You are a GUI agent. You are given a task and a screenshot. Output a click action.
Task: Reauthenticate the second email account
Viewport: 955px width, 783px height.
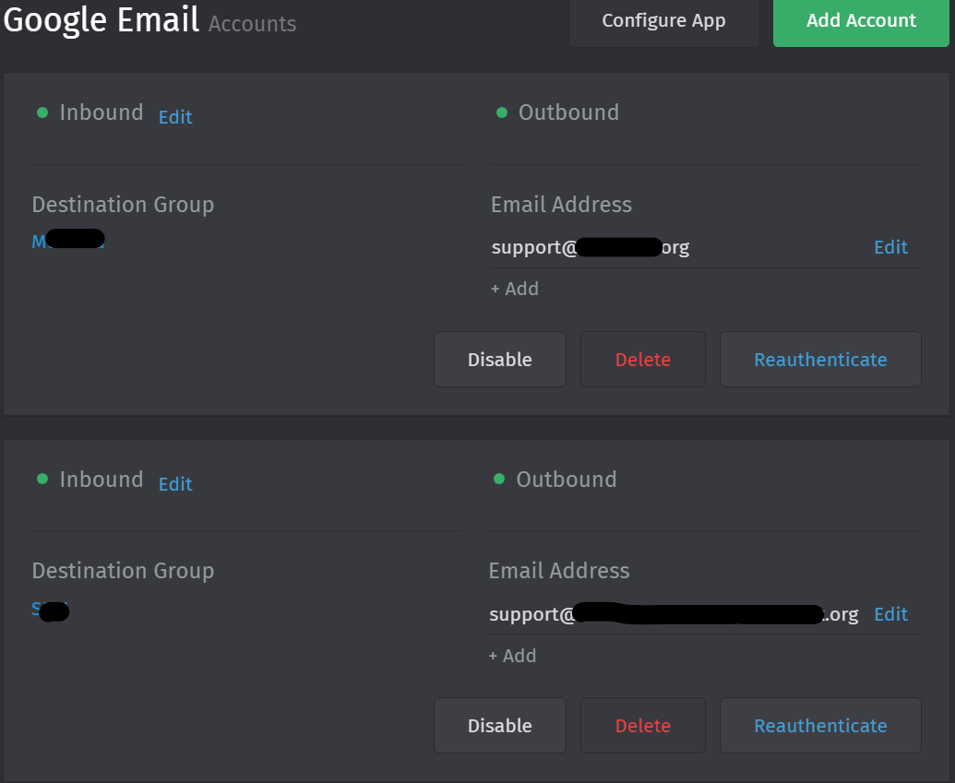(x=820, y=726)
